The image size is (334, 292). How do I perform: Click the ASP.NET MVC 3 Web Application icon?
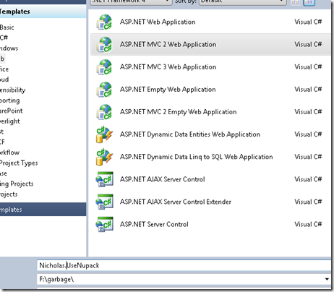(x=104, y=66)
